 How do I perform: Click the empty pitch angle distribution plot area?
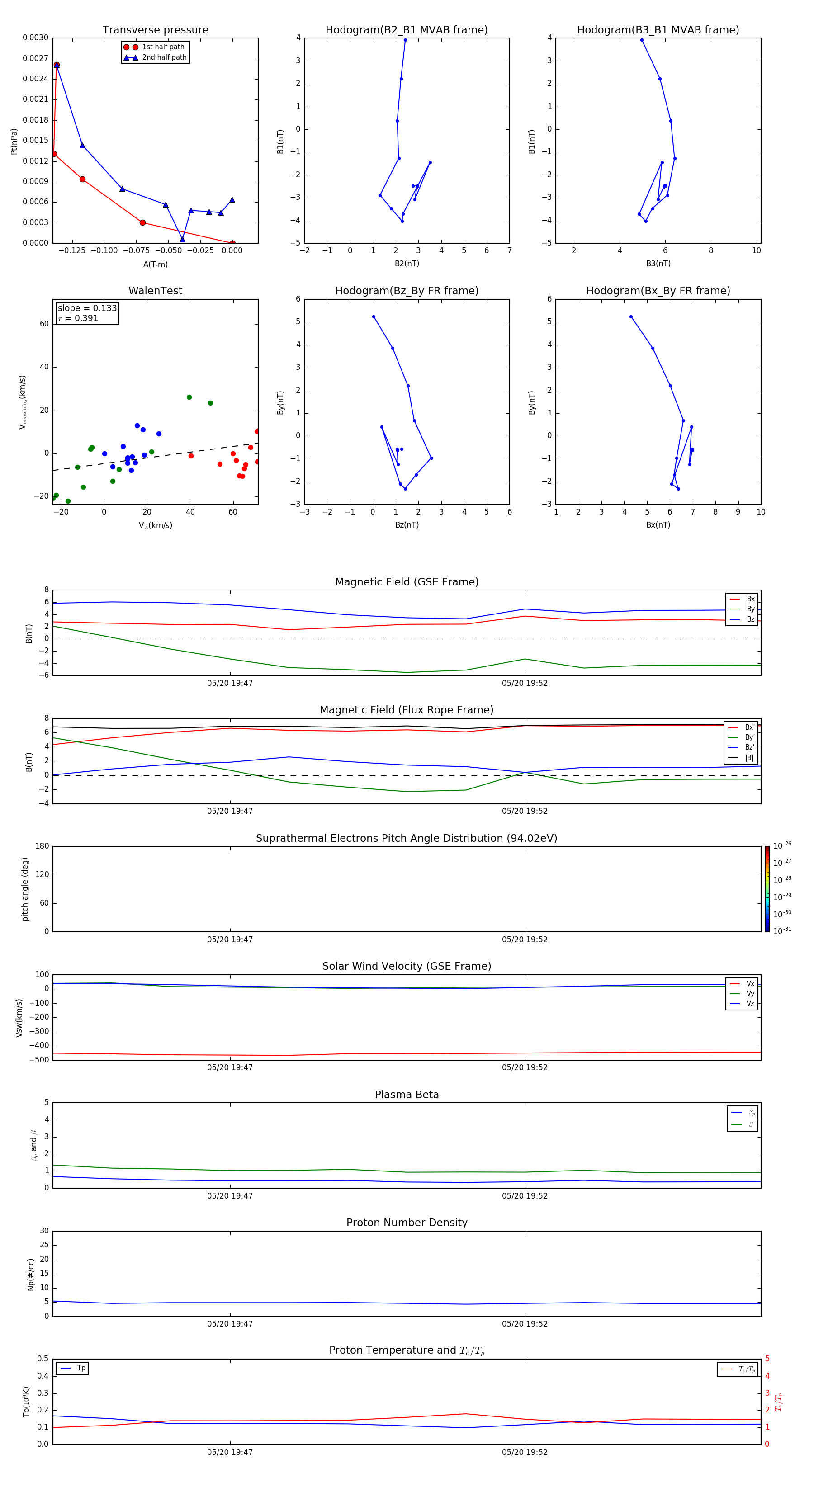pos(407,889)
